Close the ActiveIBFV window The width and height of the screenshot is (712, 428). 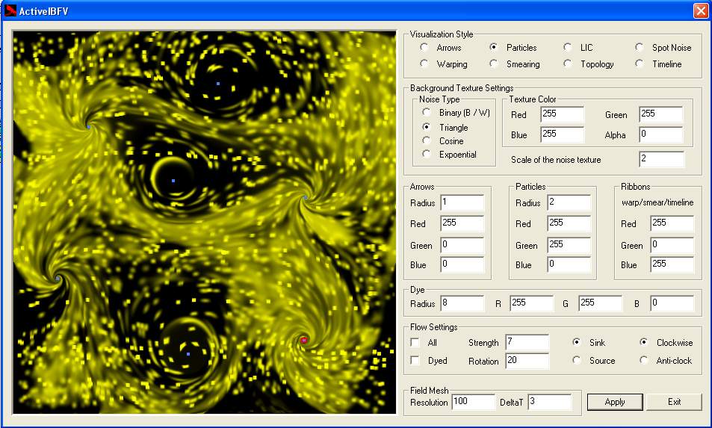pos(700,10)
